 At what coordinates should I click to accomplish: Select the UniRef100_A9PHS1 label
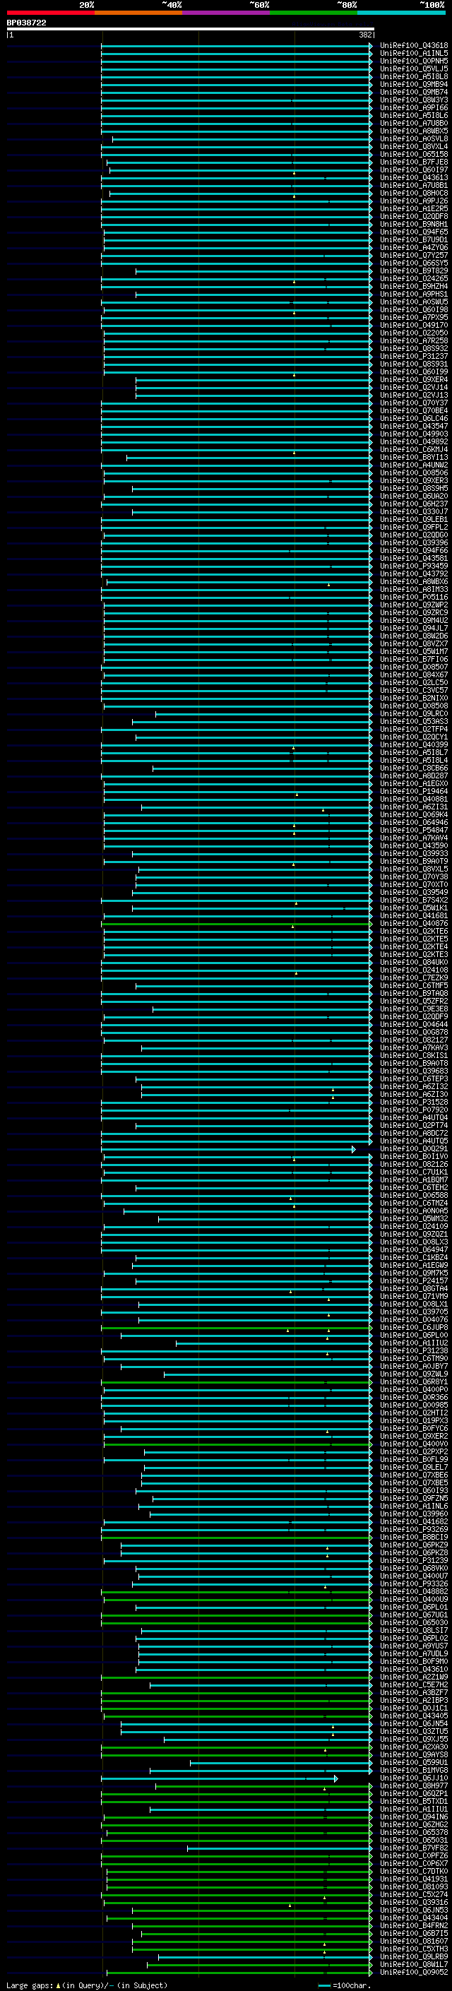pos(414,295)
